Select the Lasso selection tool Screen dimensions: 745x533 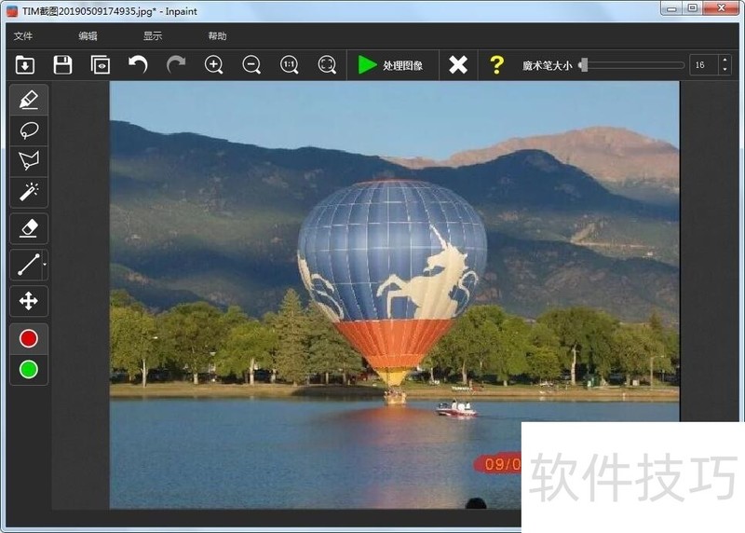(x=29, y=130)
